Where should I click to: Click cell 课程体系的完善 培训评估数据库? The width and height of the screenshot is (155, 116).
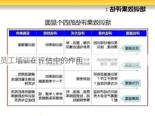click(x=23, y=96)
